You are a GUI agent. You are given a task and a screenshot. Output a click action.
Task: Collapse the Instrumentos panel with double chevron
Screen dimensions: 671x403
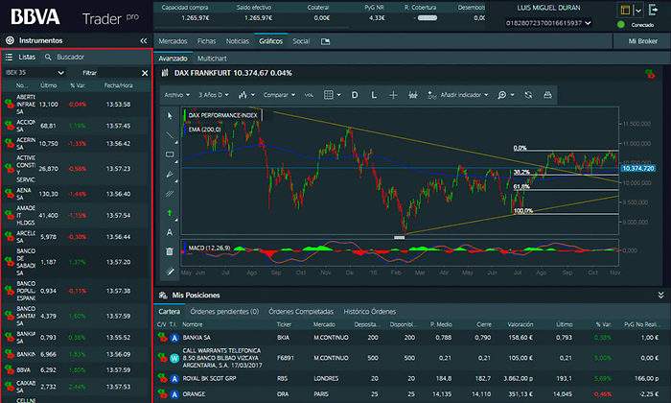point(144,40)
